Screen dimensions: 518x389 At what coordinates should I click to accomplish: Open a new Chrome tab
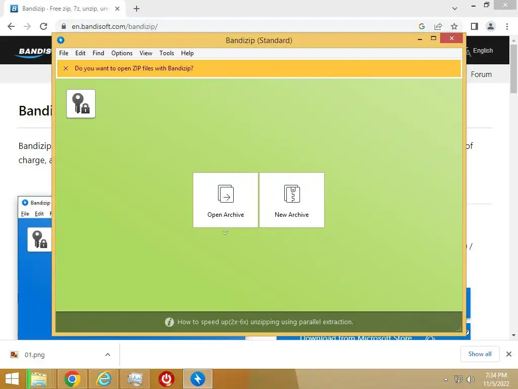137,9
